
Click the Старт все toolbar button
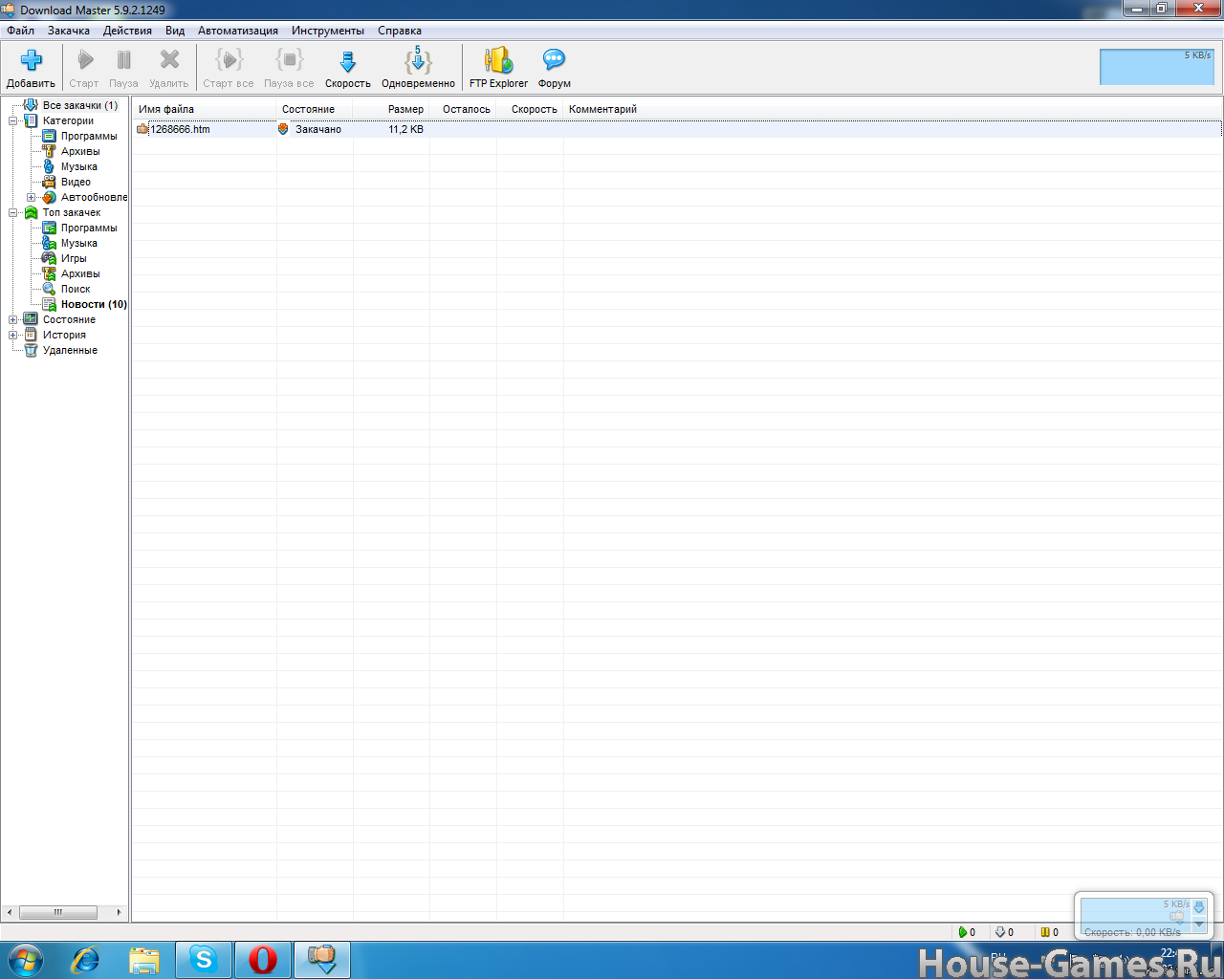coord(229,68)
